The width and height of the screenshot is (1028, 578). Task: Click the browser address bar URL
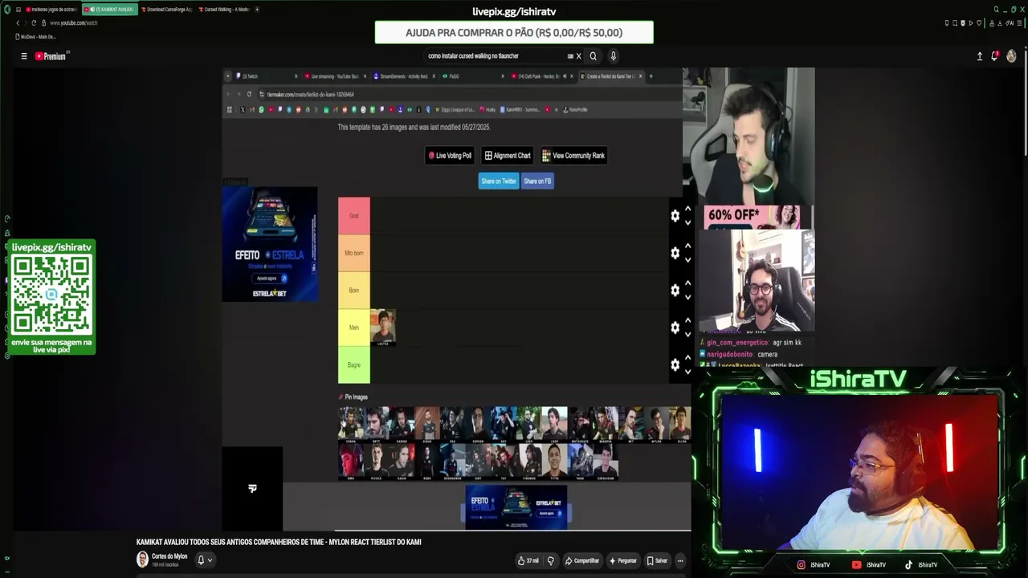point(74,23)
